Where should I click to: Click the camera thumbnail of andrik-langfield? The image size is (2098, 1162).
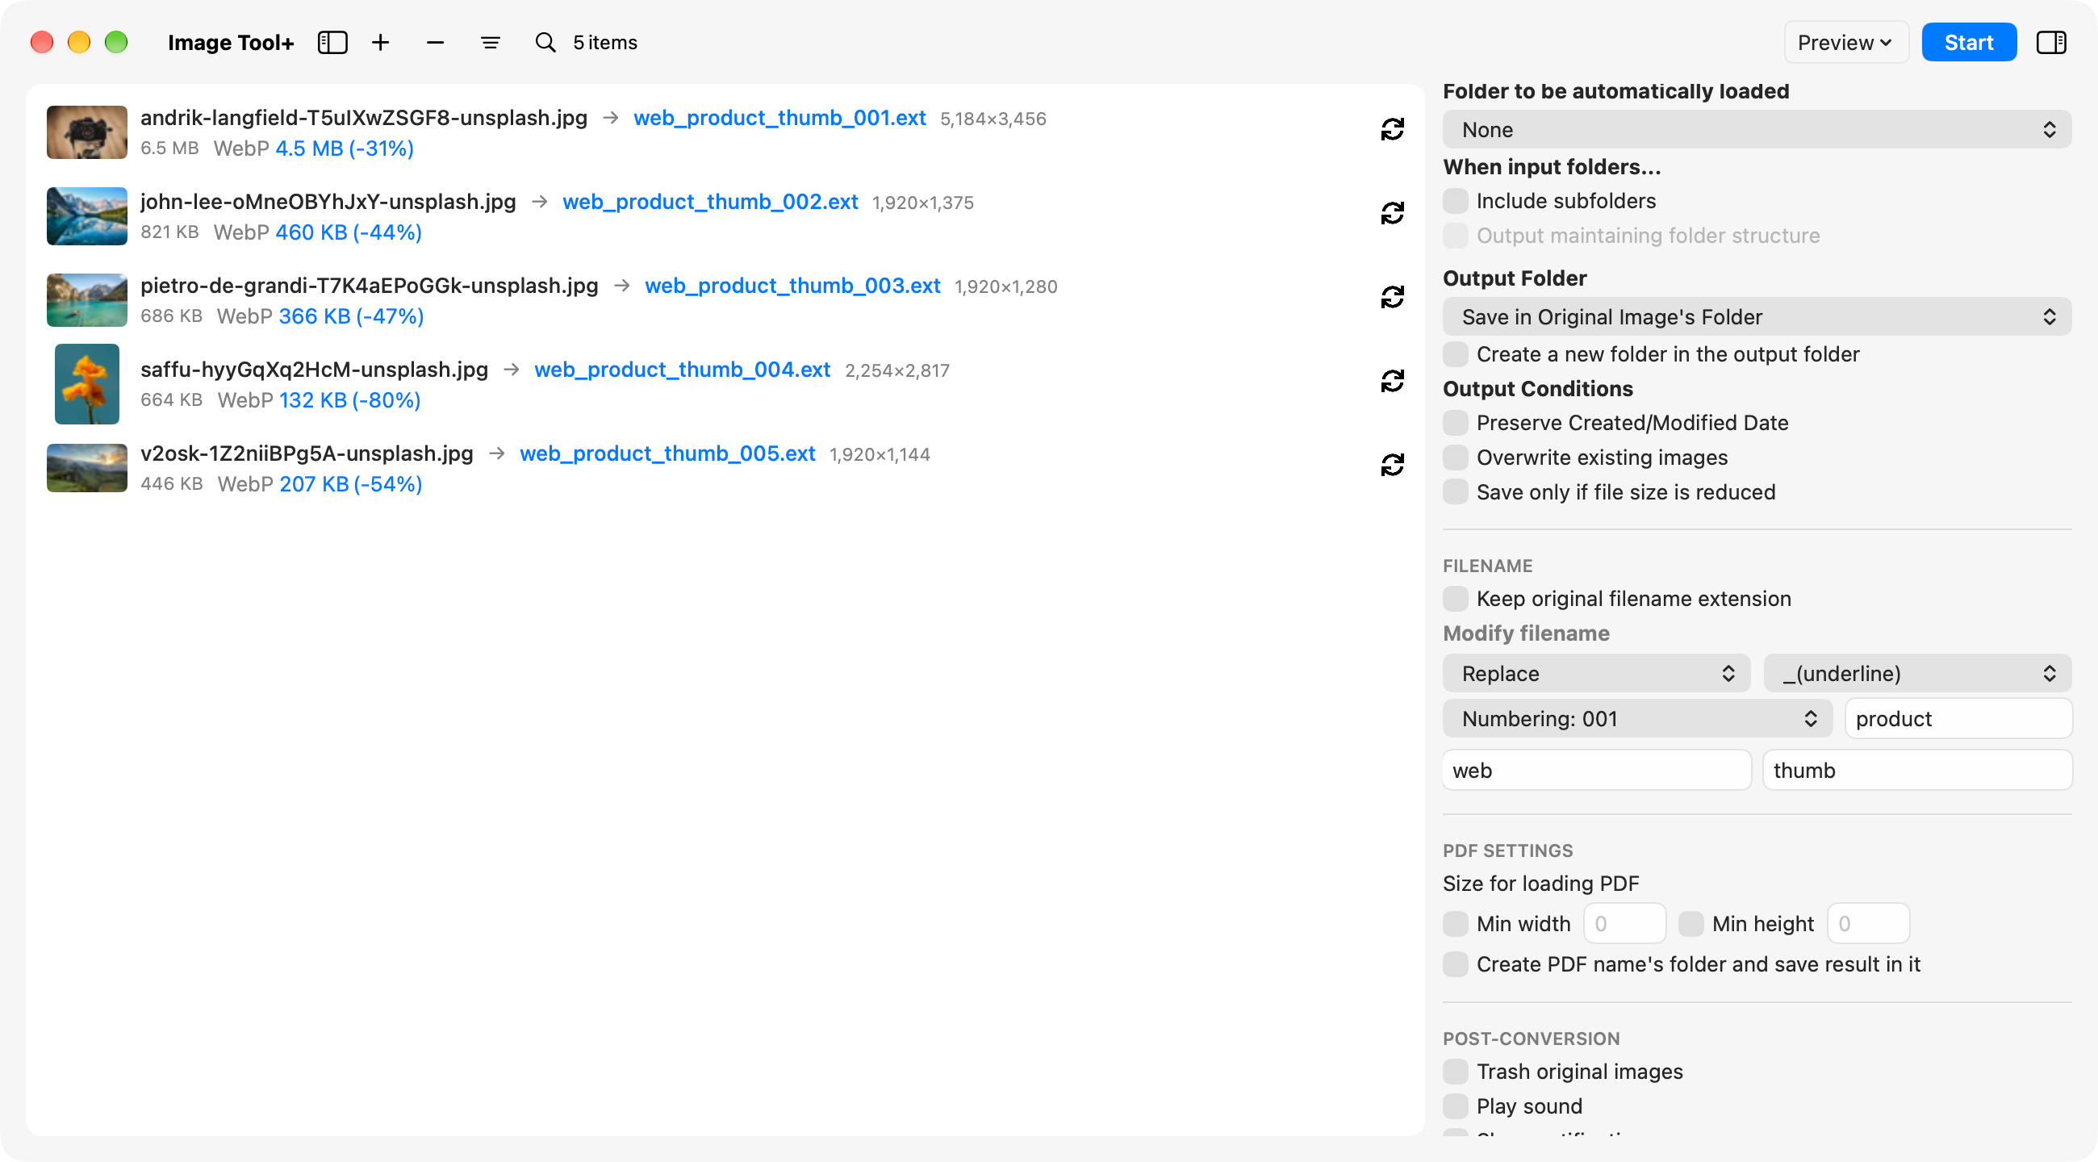[x=87, y=132]
